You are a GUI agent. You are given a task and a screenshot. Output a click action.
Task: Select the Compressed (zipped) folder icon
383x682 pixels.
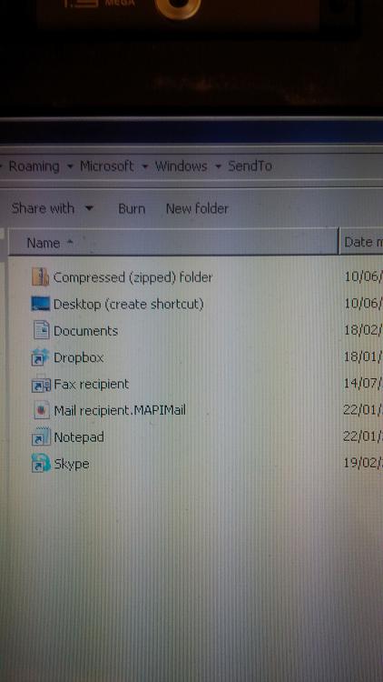tap(40, 277)
